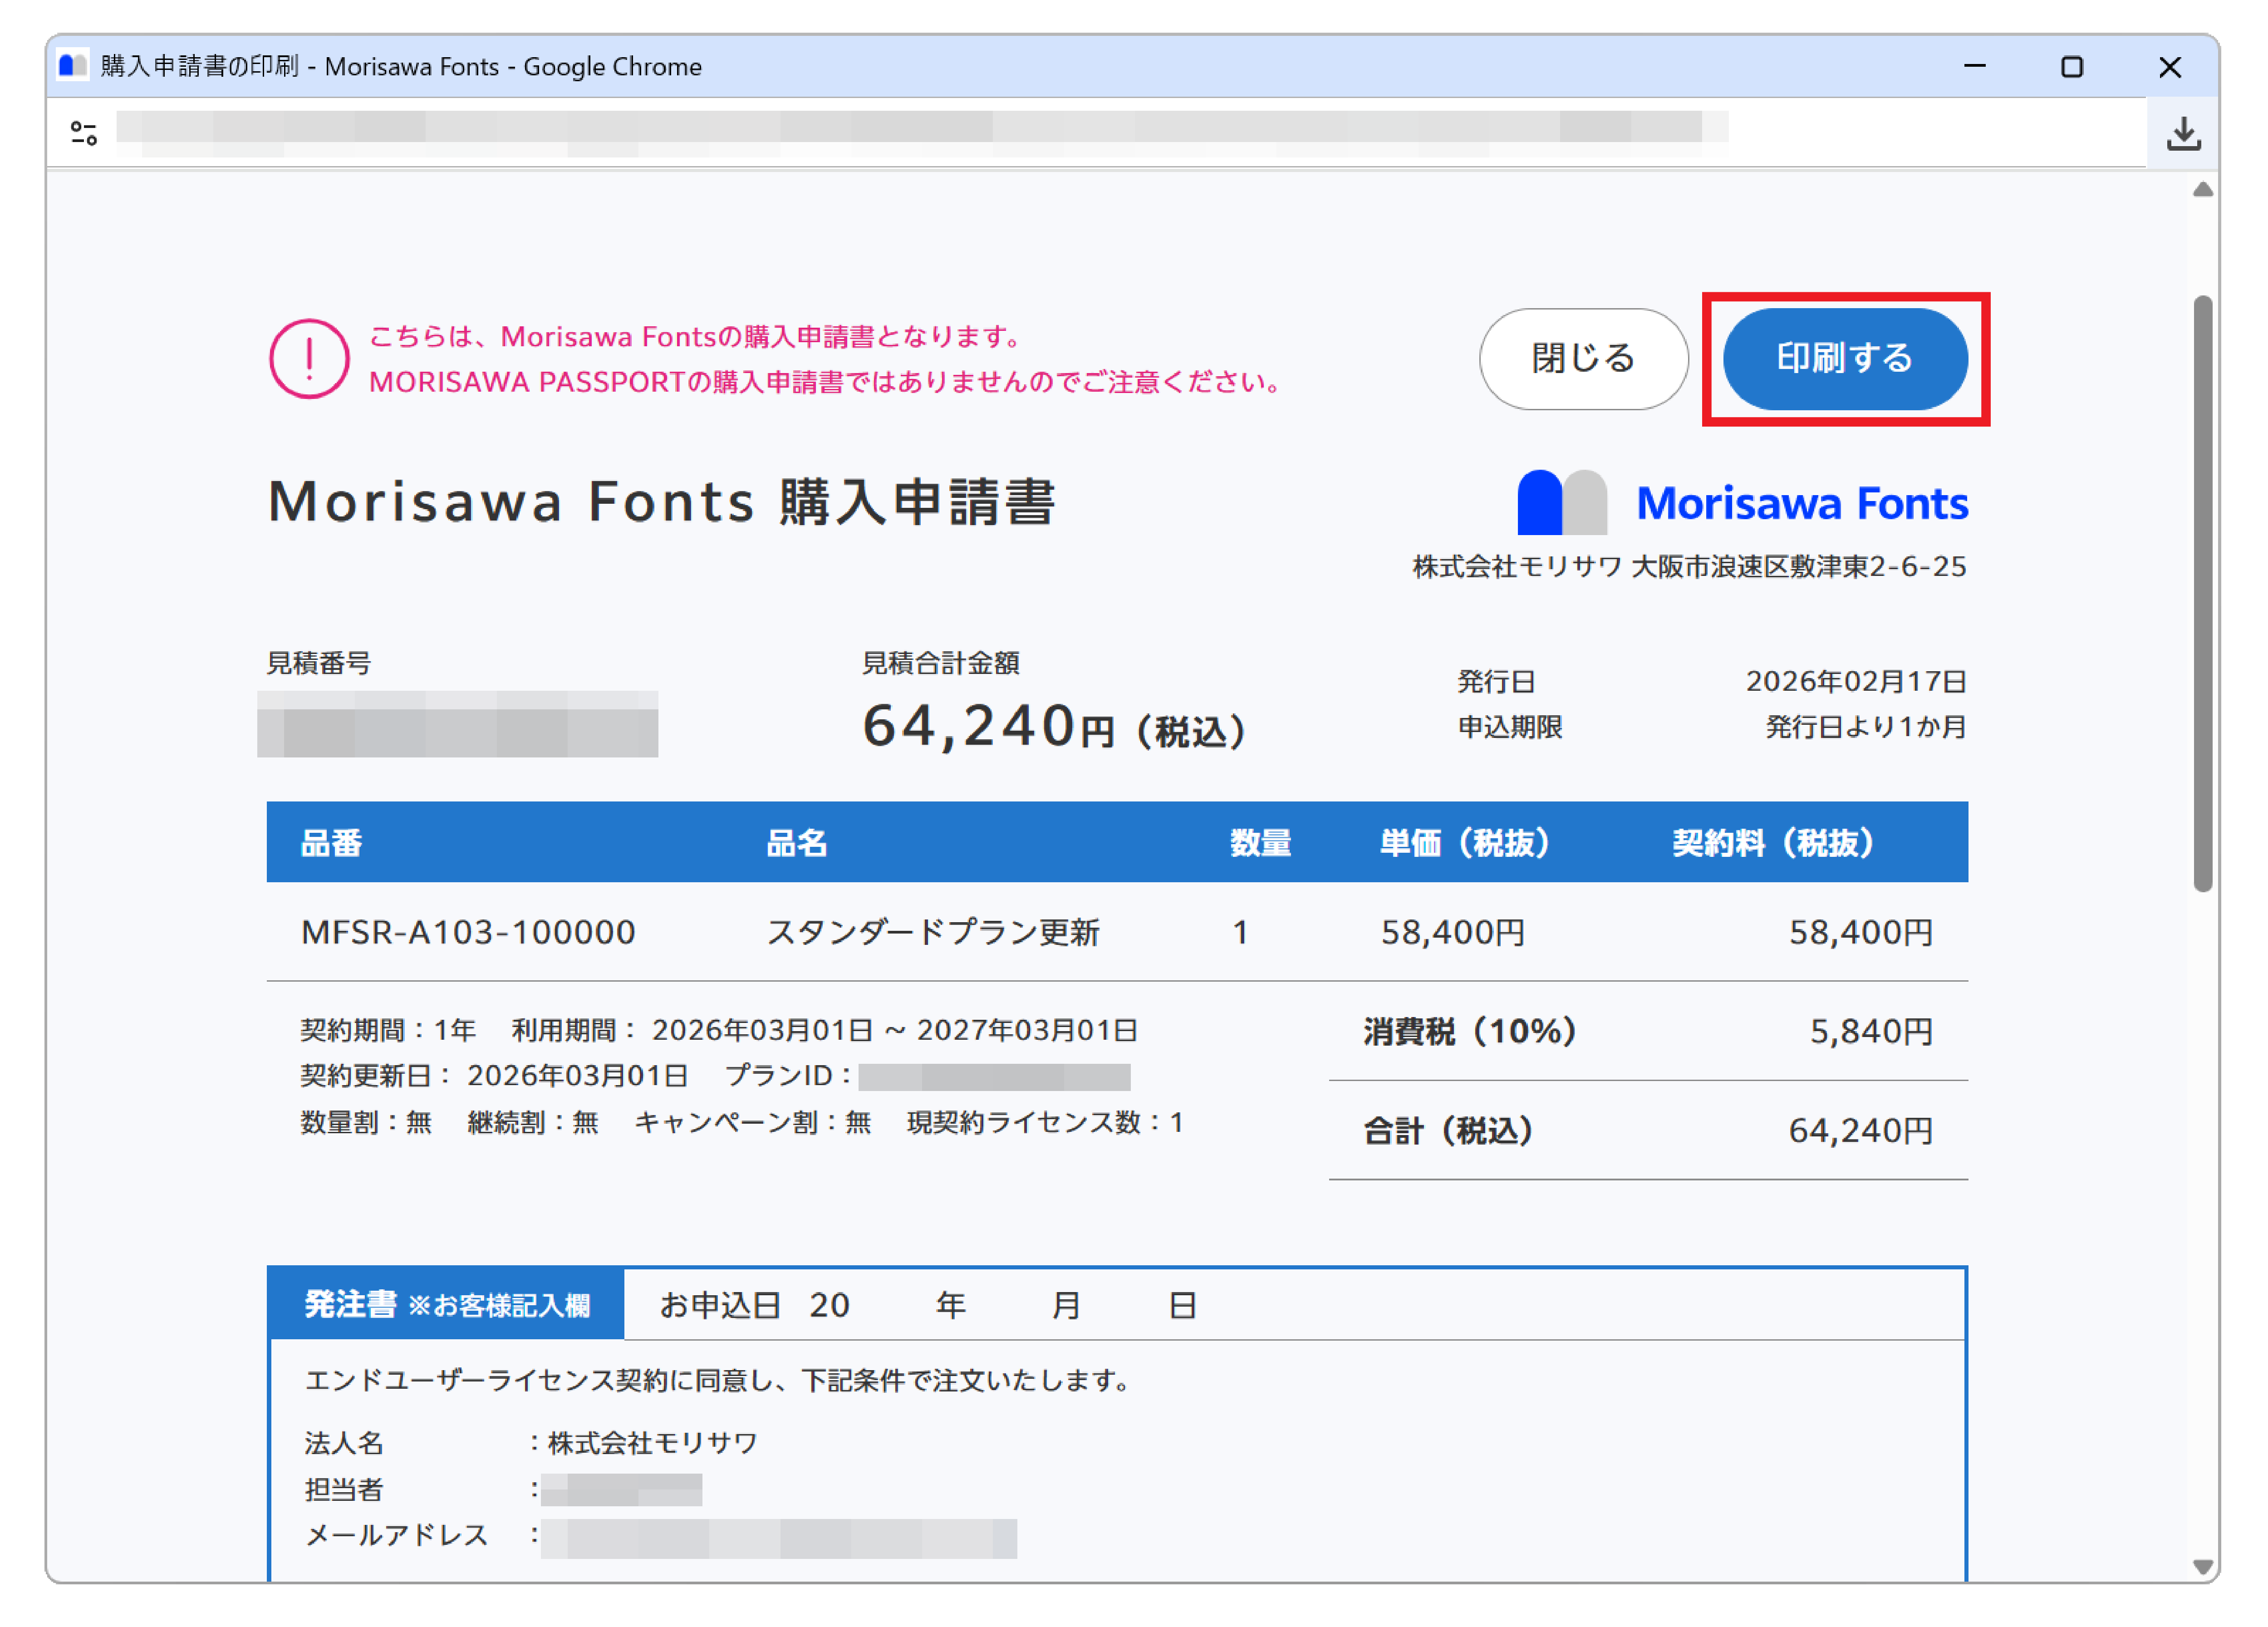Click the scrollbar down arrow
Image resolution: width=2268 pixels, height=1627 pixels.
pos(2202,1566)
